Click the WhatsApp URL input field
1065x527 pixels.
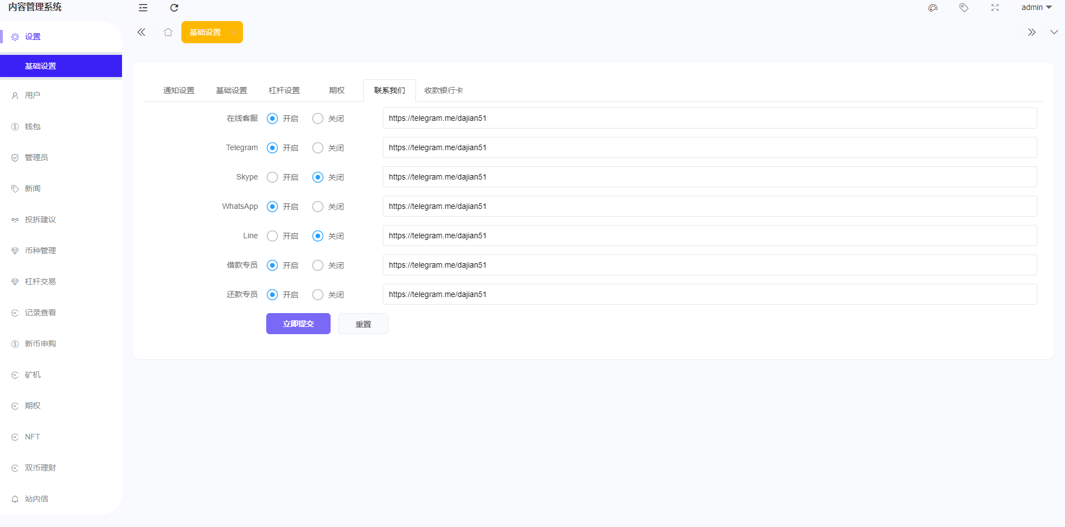point(709,206)
